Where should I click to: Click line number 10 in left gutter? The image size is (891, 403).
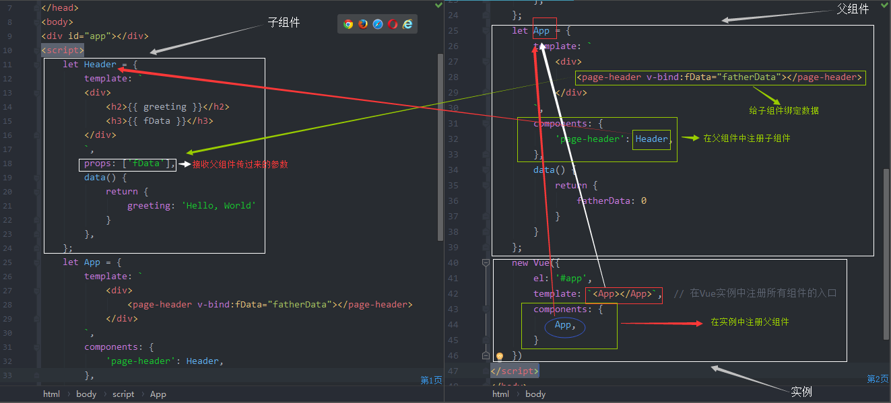click(x=7, y=50)
